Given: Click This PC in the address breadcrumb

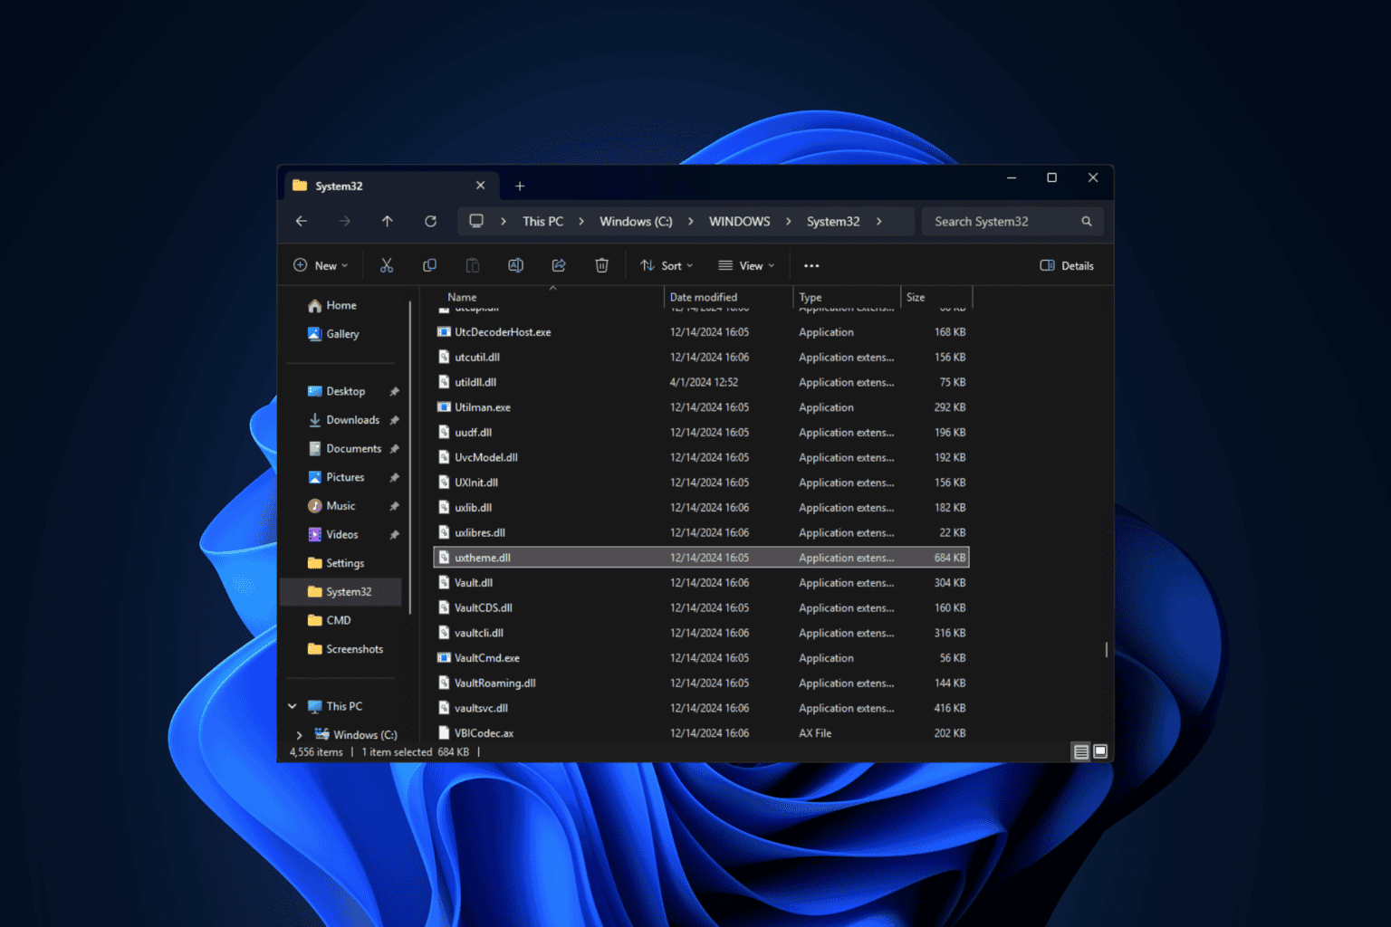Looking at the screenshot, I should [x=542, y=221].
